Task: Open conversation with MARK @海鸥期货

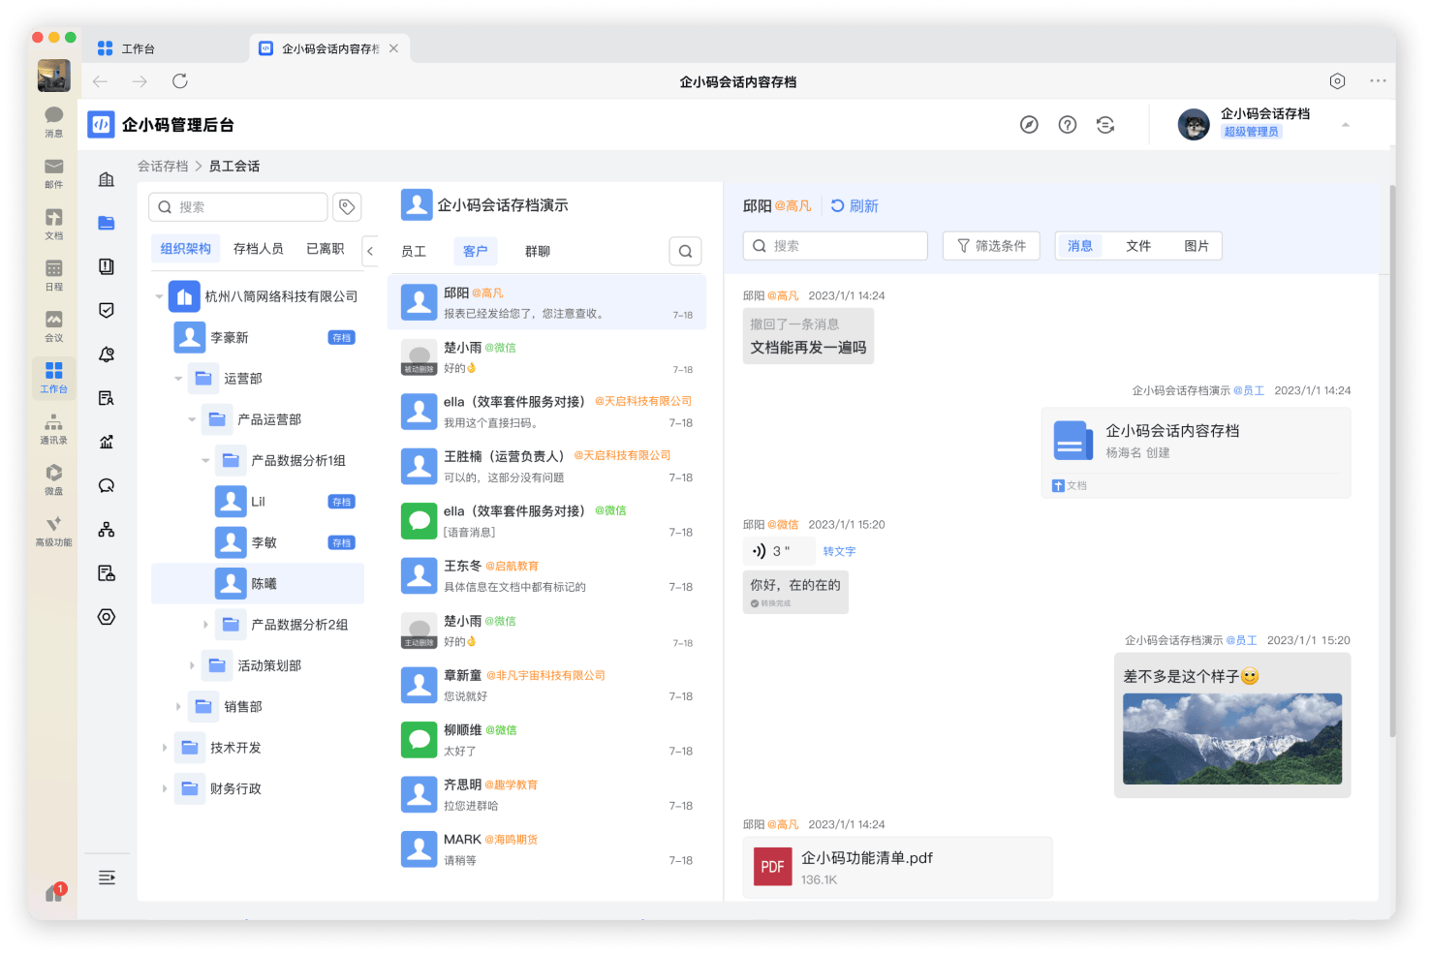Action: coord(547,849)
